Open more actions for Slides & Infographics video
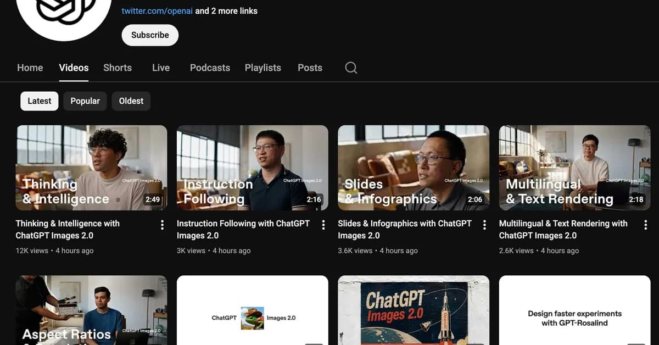 [x=484, y=225]
